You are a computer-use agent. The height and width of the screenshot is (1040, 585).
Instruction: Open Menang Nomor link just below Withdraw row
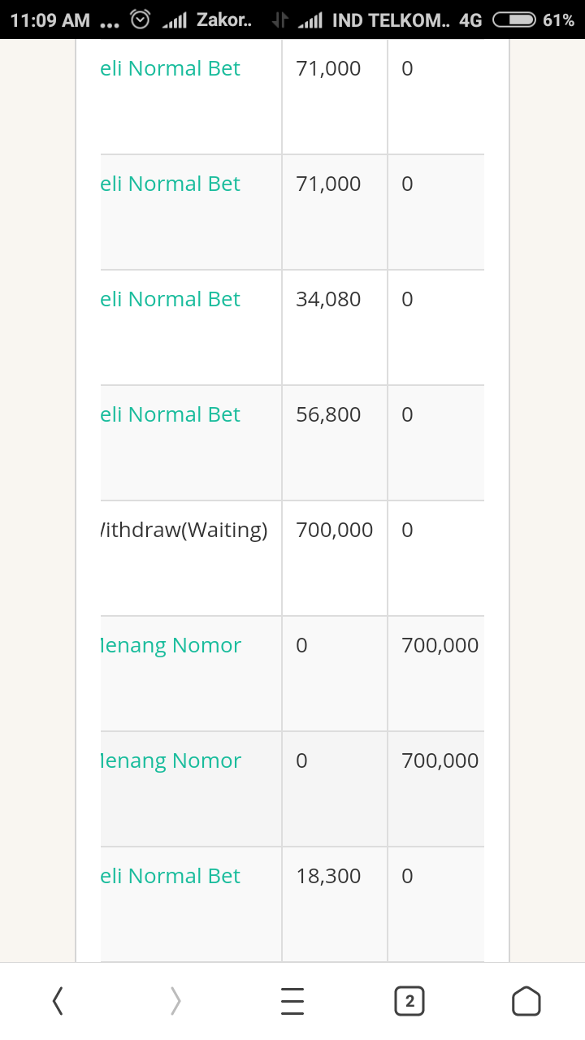point(171,645)
